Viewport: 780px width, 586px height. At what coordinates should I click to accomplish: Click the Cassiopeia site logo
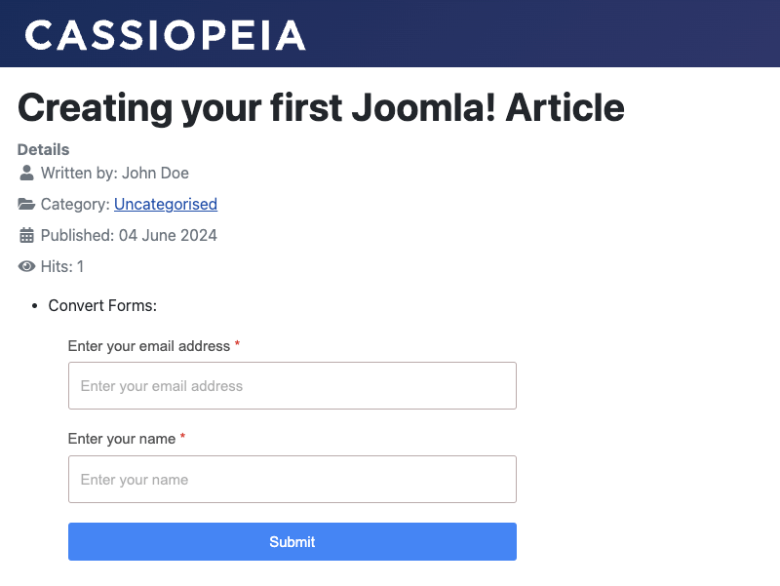[165, 35]
